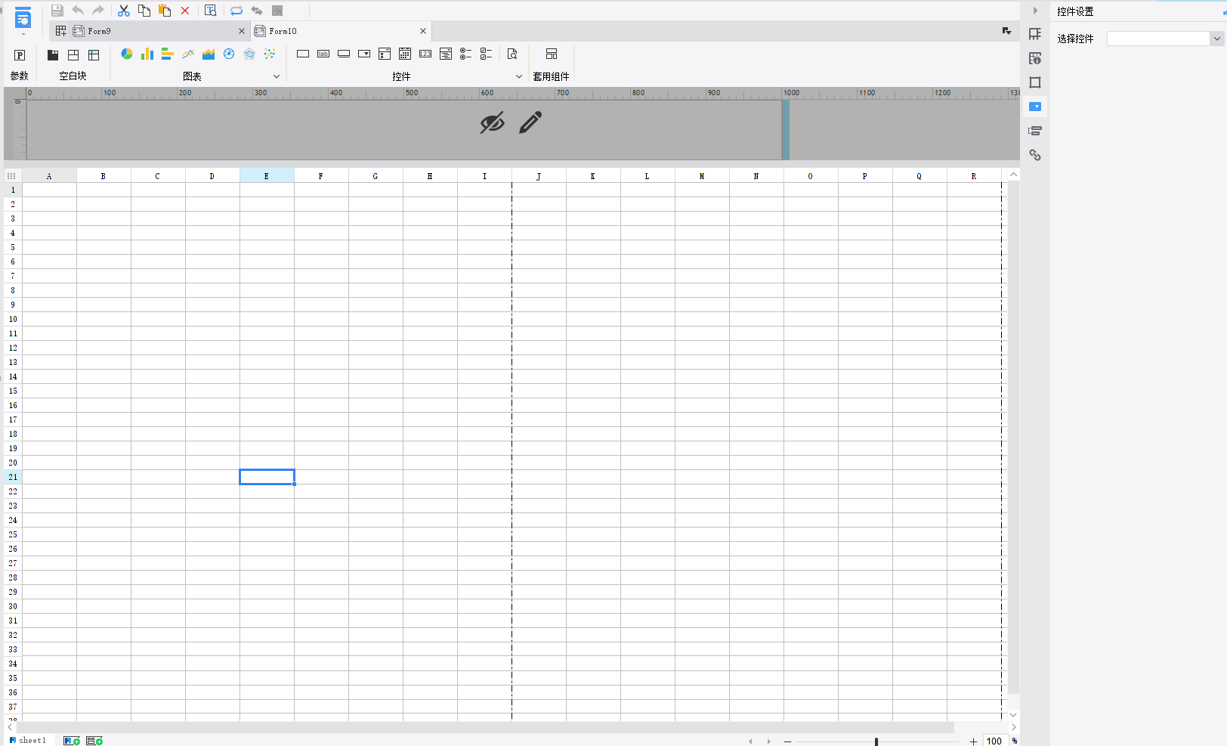Open the 选择控件 combo box
This screenshot has width=1227, height=746.
(x=1165, y=39)
